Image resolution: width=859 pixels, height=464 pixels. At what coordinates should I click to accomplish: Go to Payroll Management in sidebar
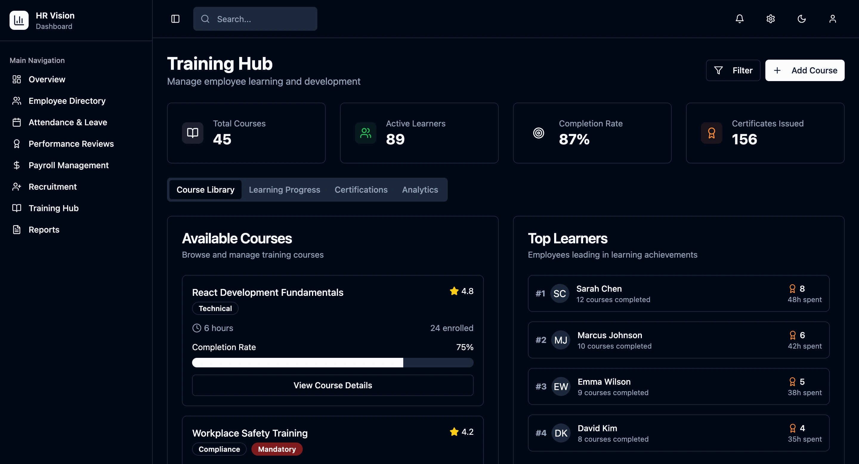68,165
